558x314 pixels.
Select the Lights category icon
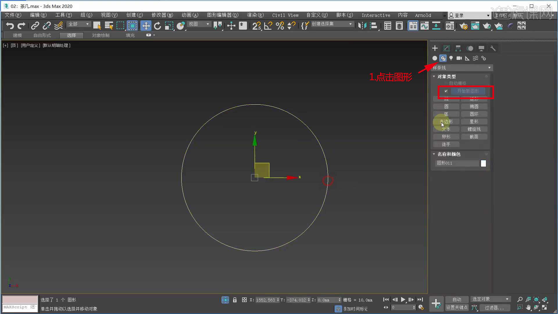pos(451,58)
